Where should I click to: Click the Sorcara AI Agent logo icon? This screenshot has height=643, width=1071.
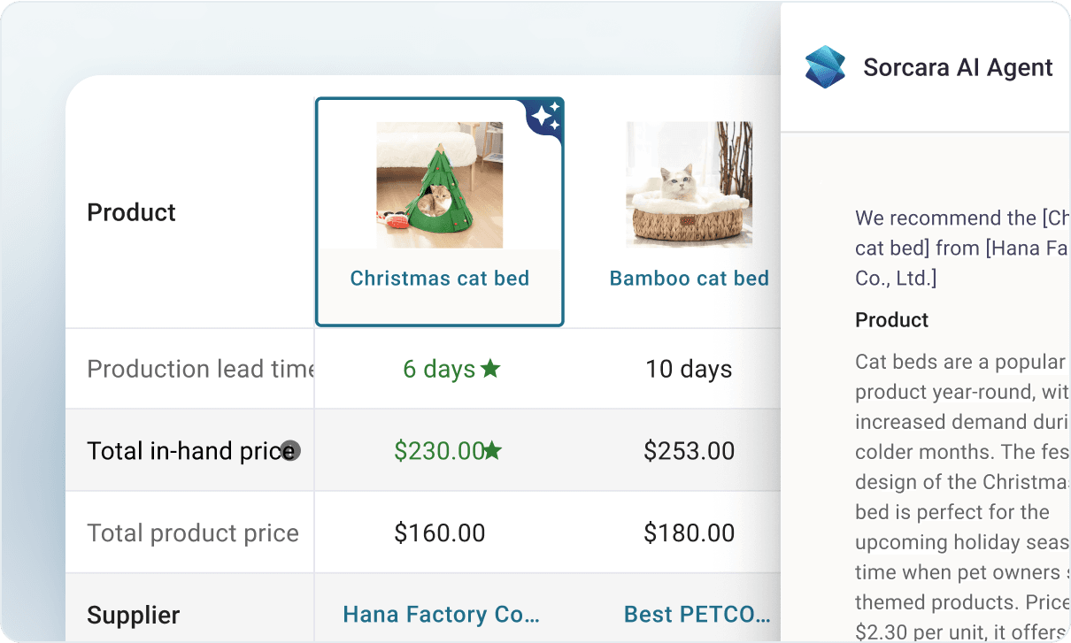[825, 67]
